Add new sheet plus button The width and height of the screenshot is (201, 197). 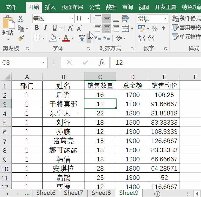click(157, 194)
